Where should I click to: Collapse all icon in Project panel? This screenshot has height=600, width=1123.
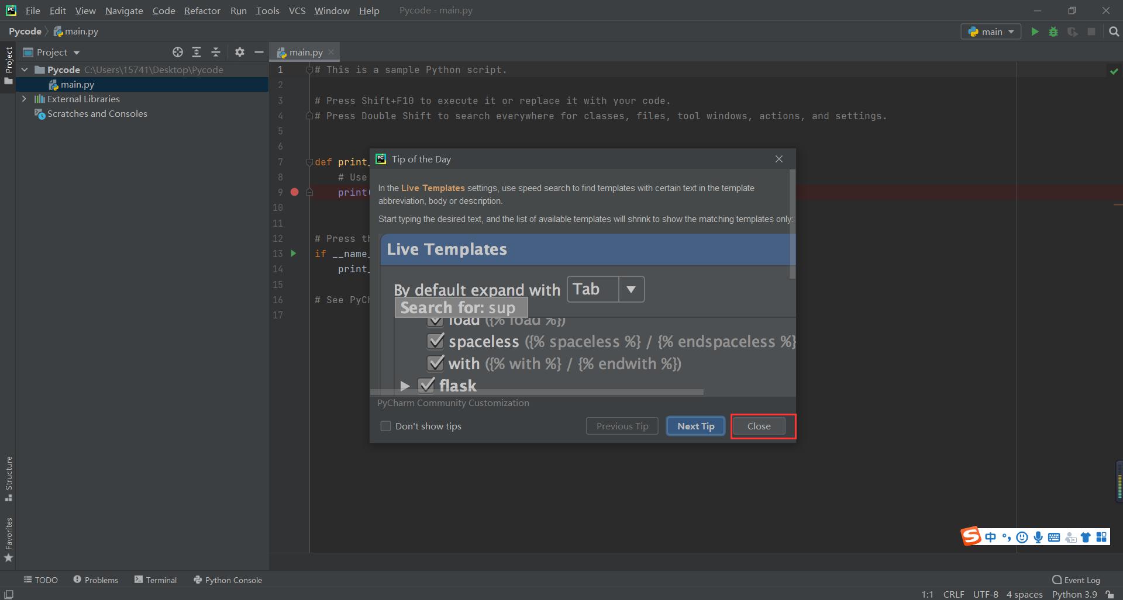click(216, 52)
